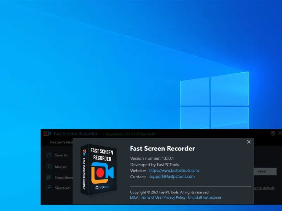Image resolution: width=282 pixels, height=211 pixels.
Task: Click the 'Contact:' label in the dialog
Action: point(138,177)
